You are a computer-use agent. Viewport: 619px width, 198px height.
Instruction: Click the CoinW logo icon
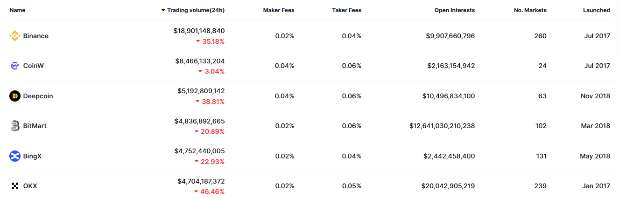pyautogui.click(x=15, y=66)
